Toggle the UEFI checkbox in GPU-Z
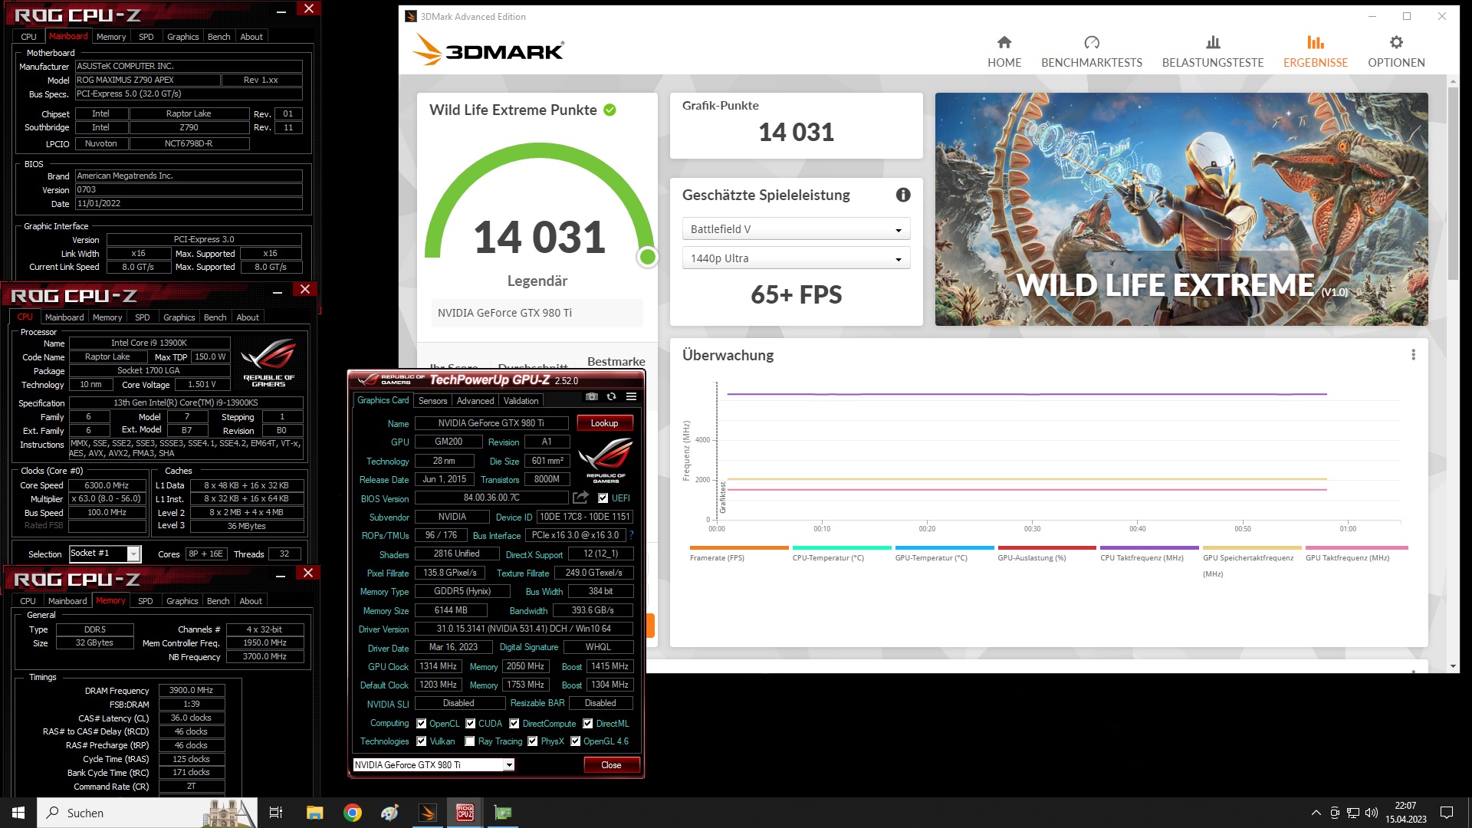The height and width of the screenshot is (828, 1472). (603, 498)
